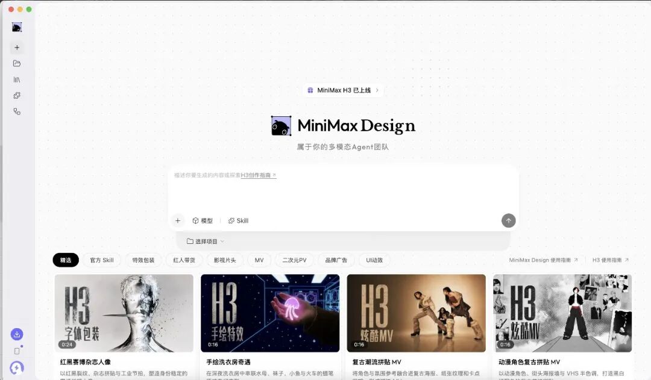The image size is (651, 380).
Task: Click the 手绘洗衣房奇遇 card title
Action: (x=228, y=362)
